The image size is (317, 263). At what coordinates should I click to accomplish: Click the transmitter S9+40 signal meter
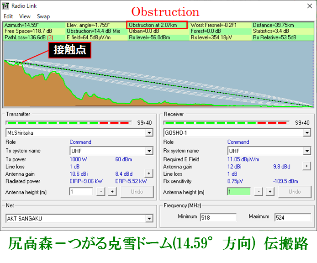click(x=69, y=123)
